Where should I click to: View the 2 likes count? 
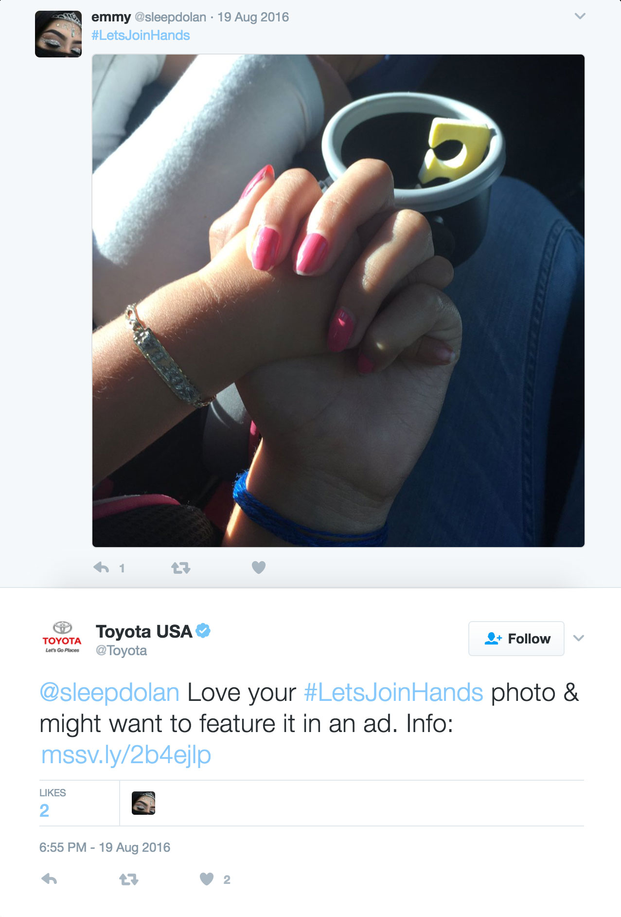(x=44, y=810)
